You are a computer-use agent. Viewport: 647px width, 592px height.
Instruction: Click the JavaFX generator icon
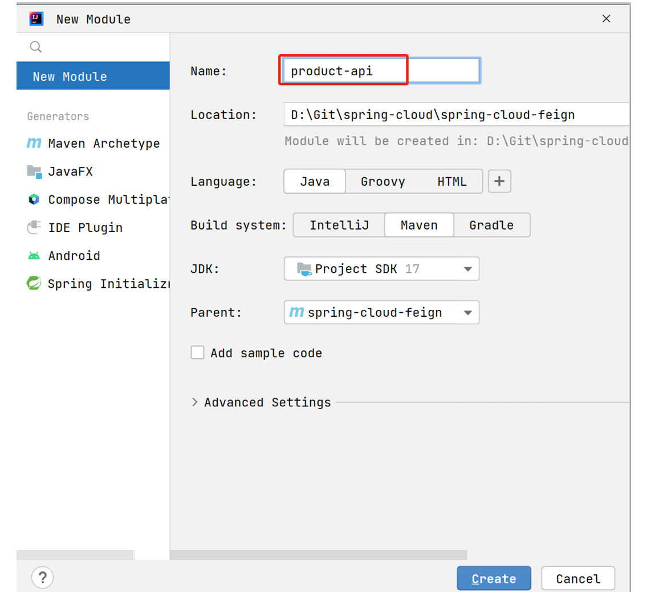pos(34,172)
